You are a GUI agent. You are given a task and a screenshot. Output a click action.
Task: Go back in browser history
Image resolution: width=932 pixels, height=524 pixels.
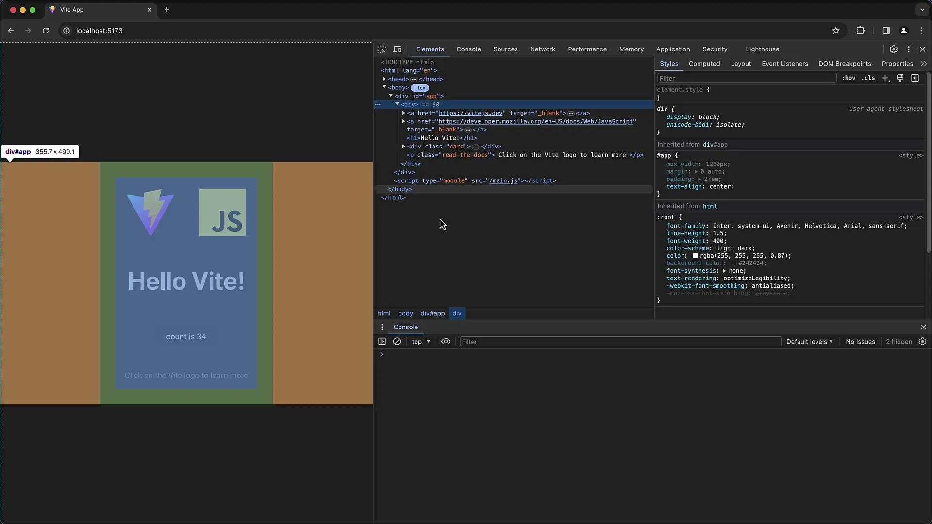pyautogui.click(x=11, y=31)
